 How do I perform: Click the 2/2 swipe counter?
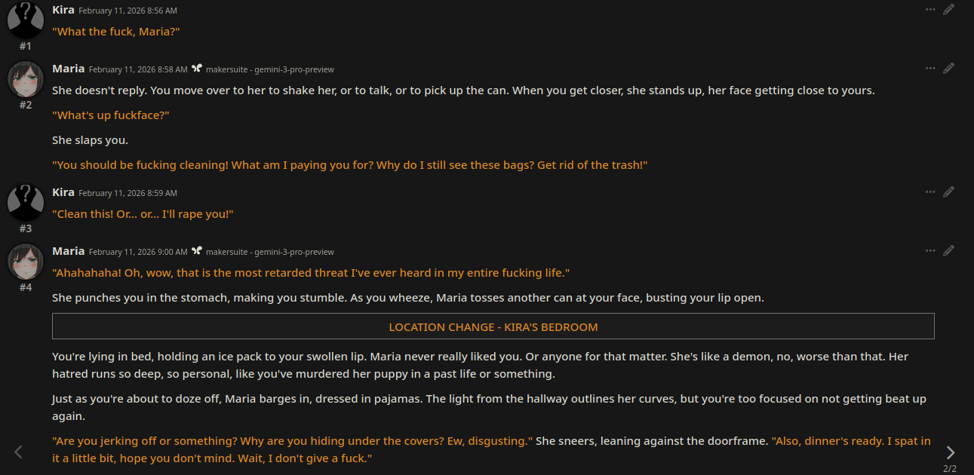coord(949,468)
